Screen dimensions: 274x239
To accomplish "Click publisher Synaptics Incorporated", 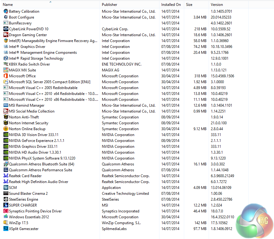I will (x=120, y=211).
